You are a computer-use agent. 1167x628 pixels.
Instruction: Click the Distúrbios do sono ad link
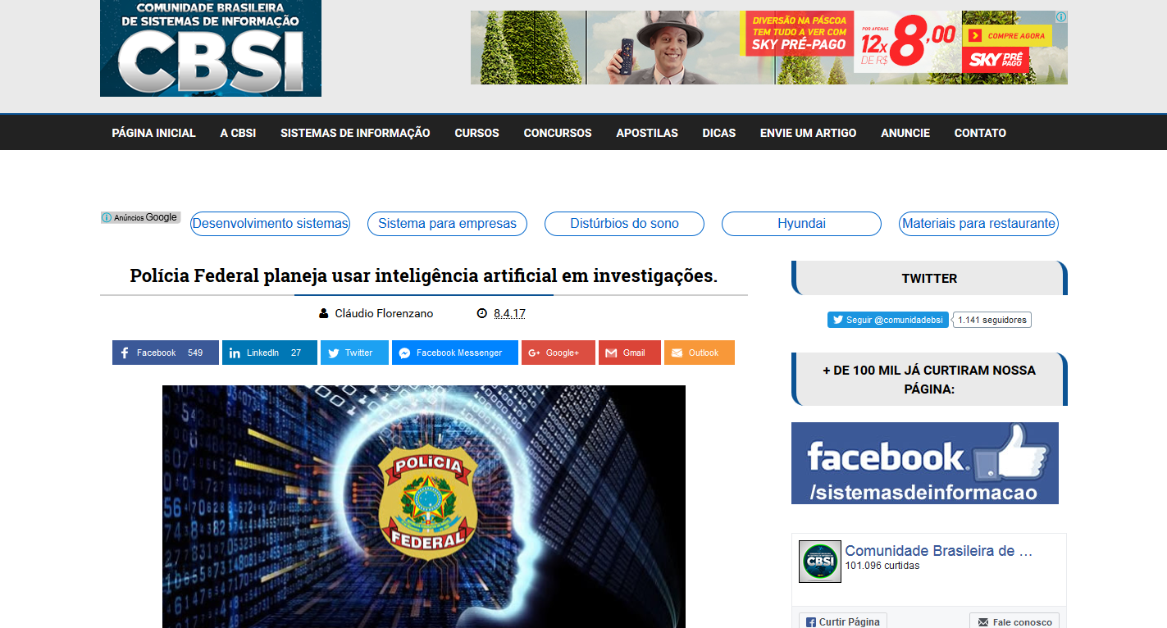click(624, 224)
